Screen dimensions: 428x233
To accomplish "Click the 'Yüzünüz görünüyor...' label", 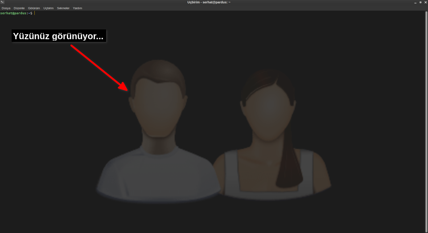I will tap(58, 37).
